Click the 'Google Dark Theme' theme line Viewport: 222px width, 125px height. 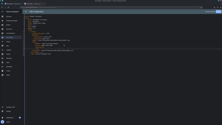pyautogui.click(x=37, y=23)
